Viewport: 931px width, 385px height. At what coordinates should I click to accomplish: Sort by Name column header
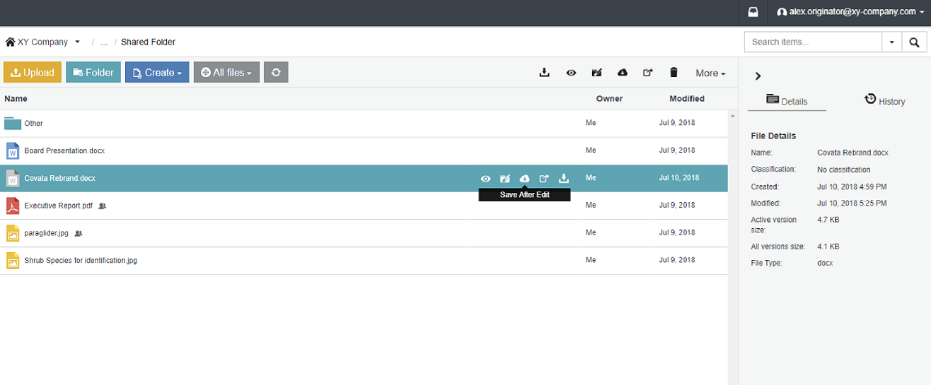point(16,99)
